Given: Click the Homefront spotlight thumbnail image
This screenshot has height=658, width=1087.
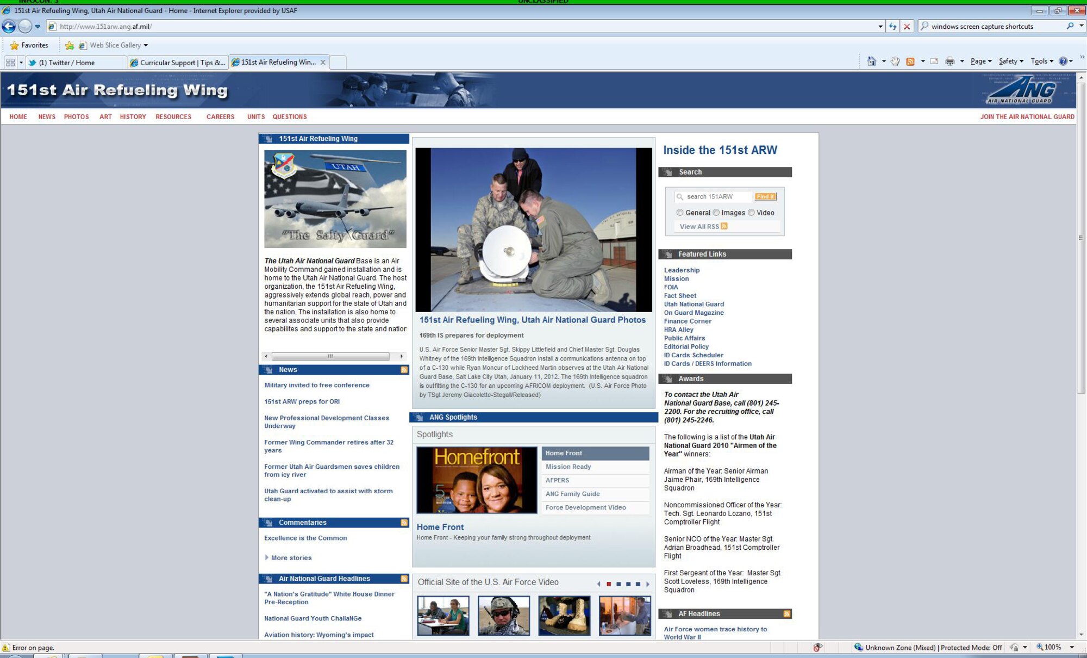Looking at the screenshot, I should pyautogui.click(x=477, y=480).
